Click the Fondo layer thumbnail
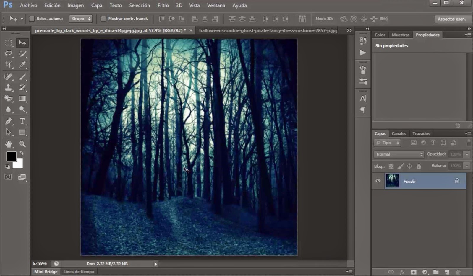Screen dimensions: 473x276 coord(393,181)
